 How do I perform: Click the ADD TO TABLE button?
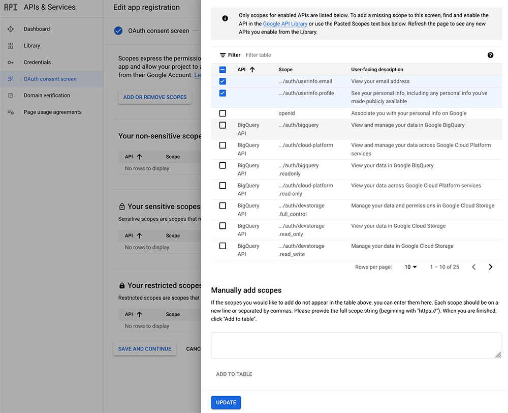pyautogui.click(x=234, y=374)
